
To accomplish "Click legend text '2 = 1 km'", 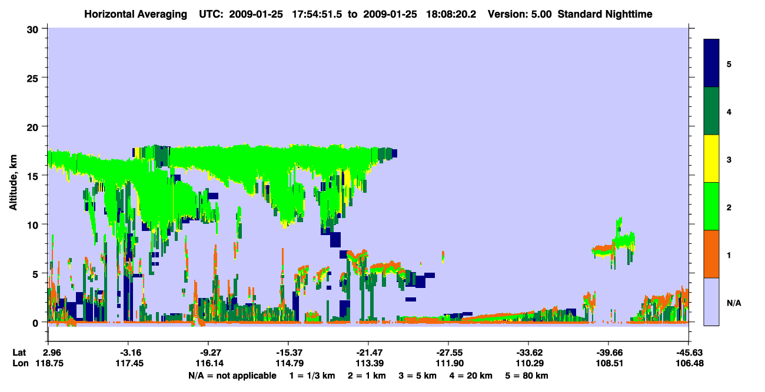I will coord(366,376).
